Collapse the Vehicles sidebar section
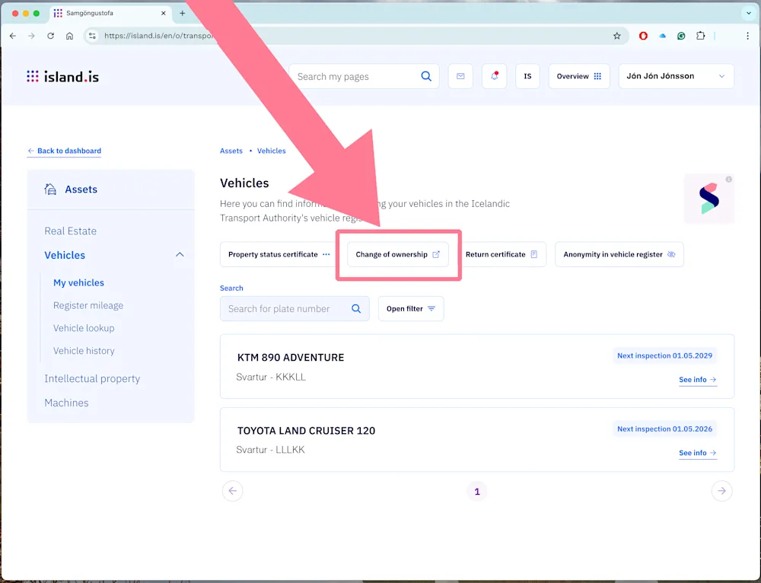 (x=180, y=255)
